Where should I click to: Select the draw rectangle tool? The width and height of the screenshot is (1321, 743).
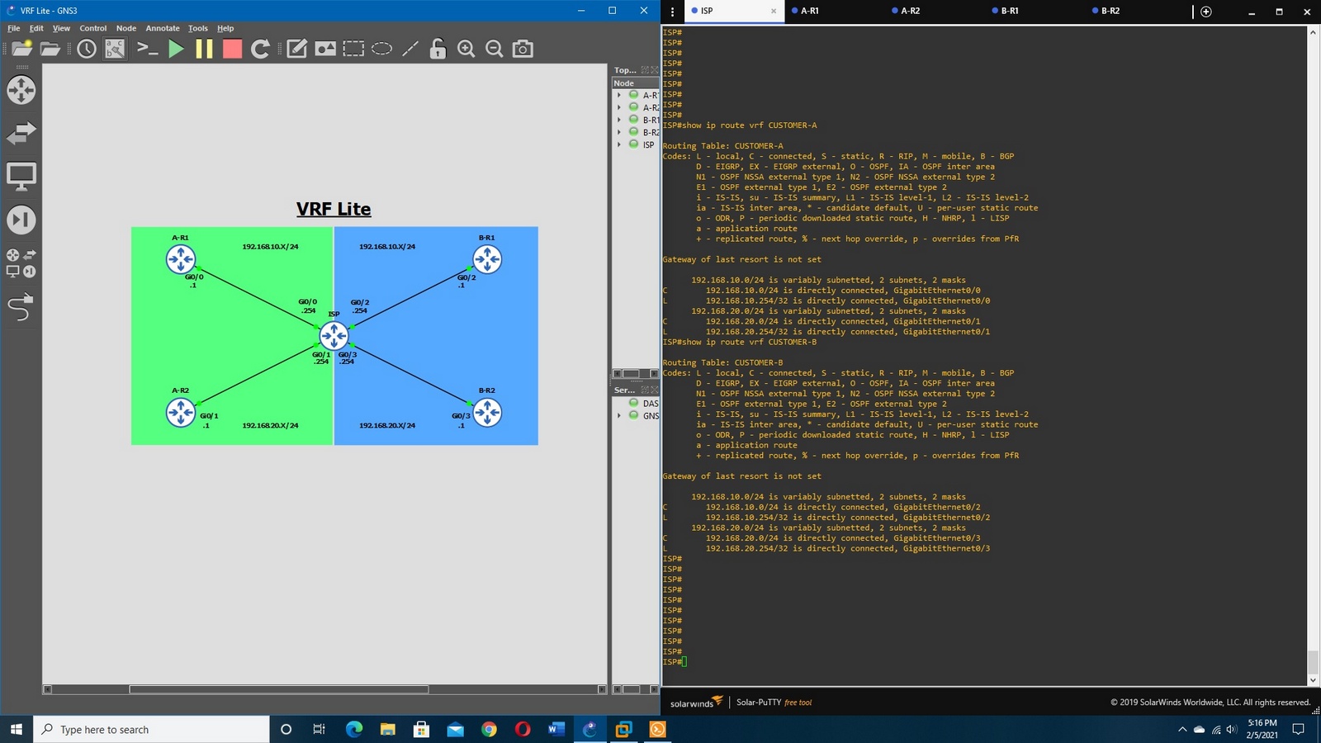click(x=353, y=50)
